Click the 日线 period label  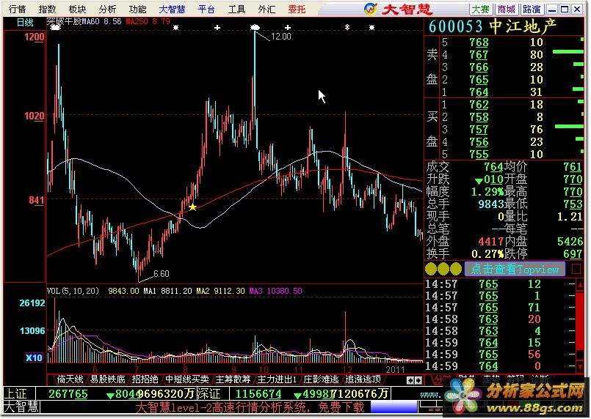click(25, 22)
